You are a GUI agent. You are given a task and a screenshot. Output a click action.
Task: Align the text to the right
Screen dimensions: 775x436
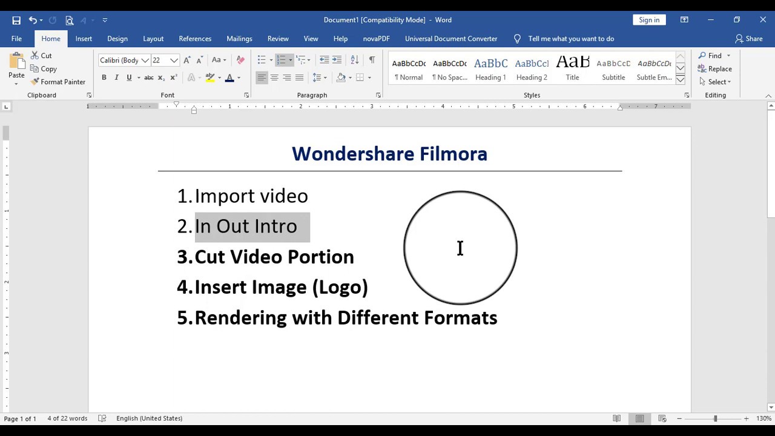pos(287,78)
